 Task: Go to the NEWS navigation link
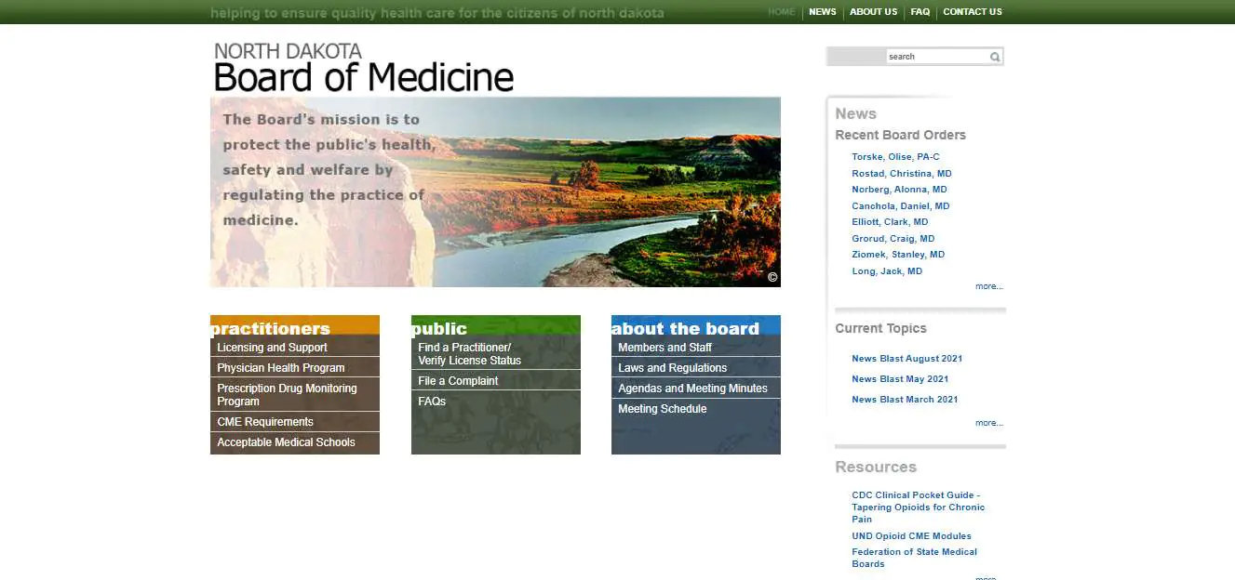click(x=822, y=12)
